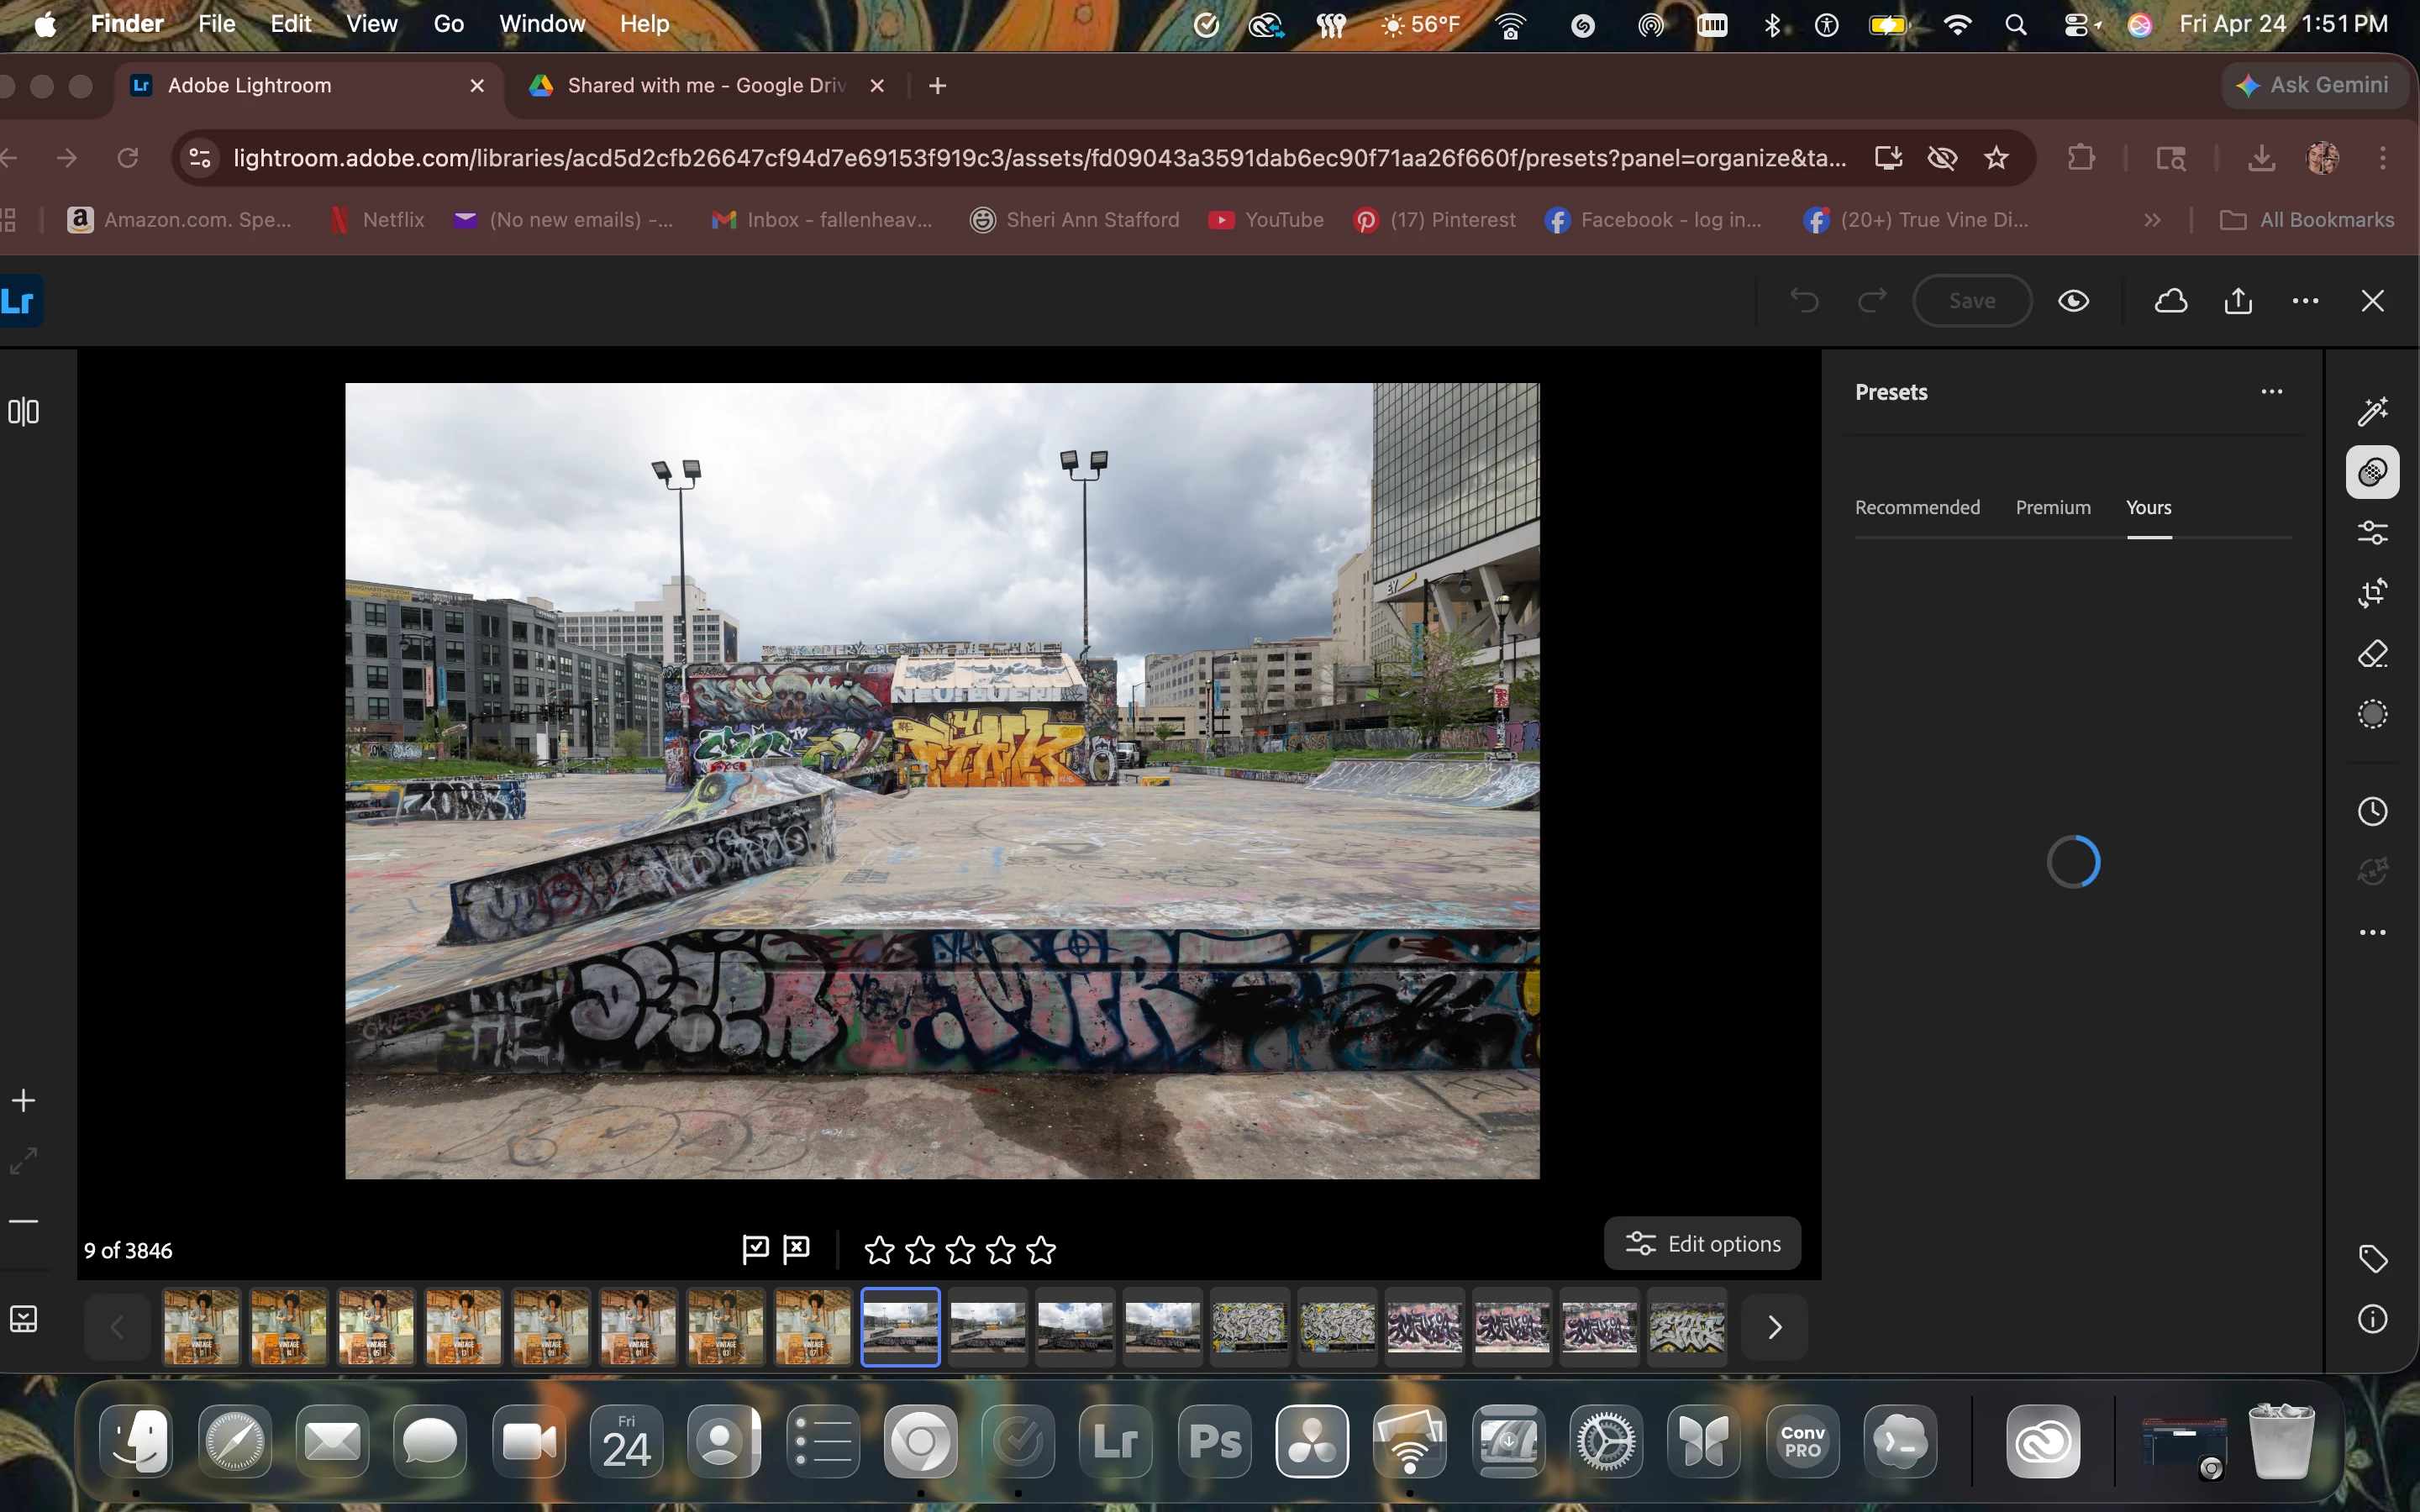This screenshot has height=1512, width=2420.
Task: Open the Edit sliders panel icon
Action: 2372,532
